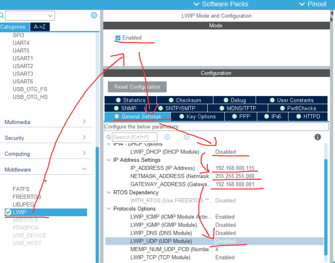Click the search magnifier icon near category dropdown

pyautogui.click(x=2, y=15)
